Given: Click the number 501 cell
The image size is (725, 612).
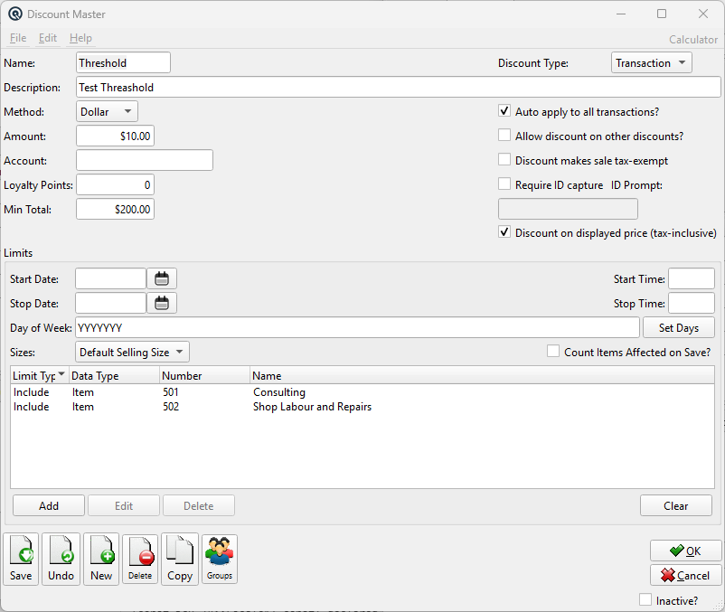Looking at the screenshot, I should pyautogui.click(x=171, y=392).
